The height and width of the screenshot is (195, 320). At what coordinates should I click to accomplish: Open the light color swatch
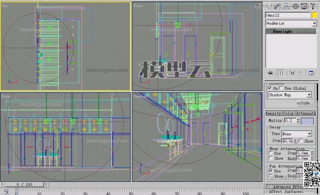pos(307,121)
